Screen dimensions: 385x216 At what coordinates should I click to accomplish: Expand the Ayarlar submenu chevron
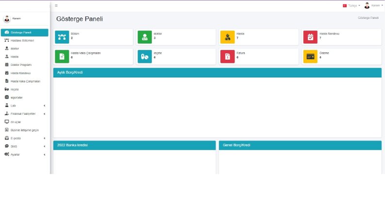[x=45, y=154]
